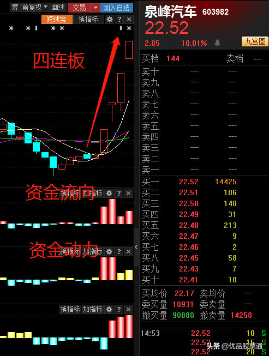269x356 pixels.
Task: Open settings gear in 资金动力 panel
Action: 109,251
